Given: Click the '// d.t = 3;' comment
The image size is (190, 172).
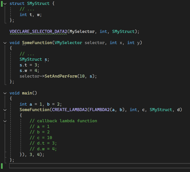Looking at the screenshot, I should (x=43, y=143).
